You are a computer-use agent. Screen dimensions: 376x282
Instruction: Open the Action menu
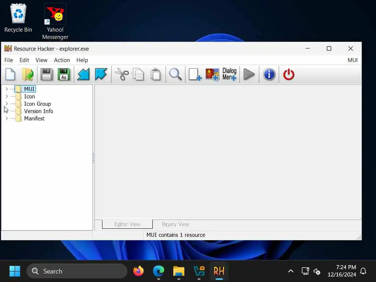point(62,60)
